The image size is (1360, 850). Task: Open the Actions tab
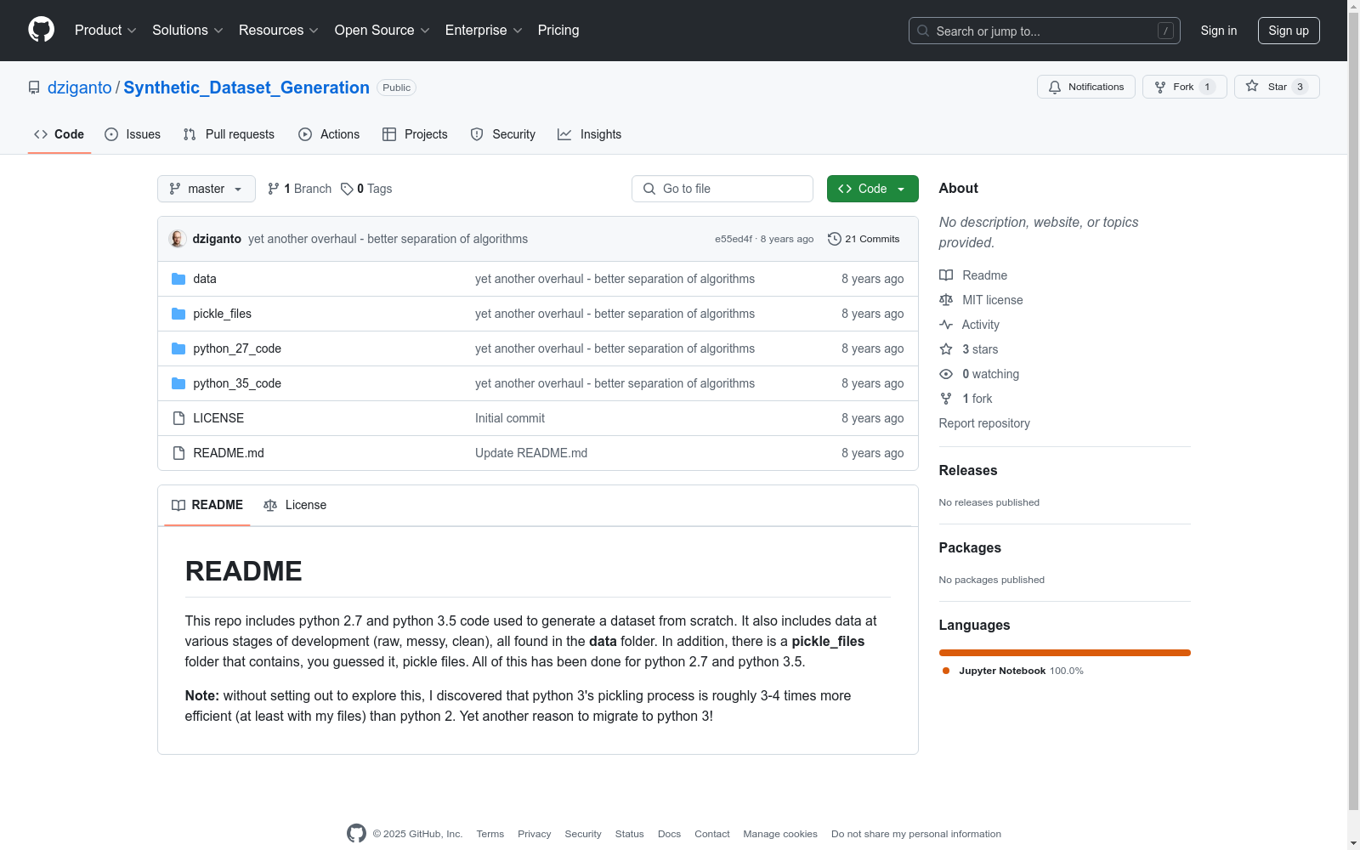point(329,134)
